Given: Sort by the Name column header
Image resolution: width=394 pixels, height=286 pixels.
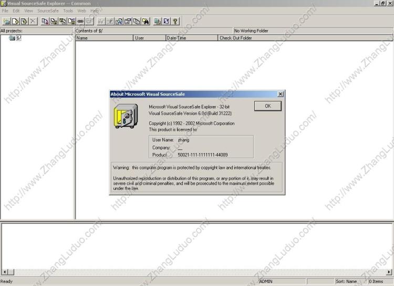Looking at the screenshot, I should 104,38.
